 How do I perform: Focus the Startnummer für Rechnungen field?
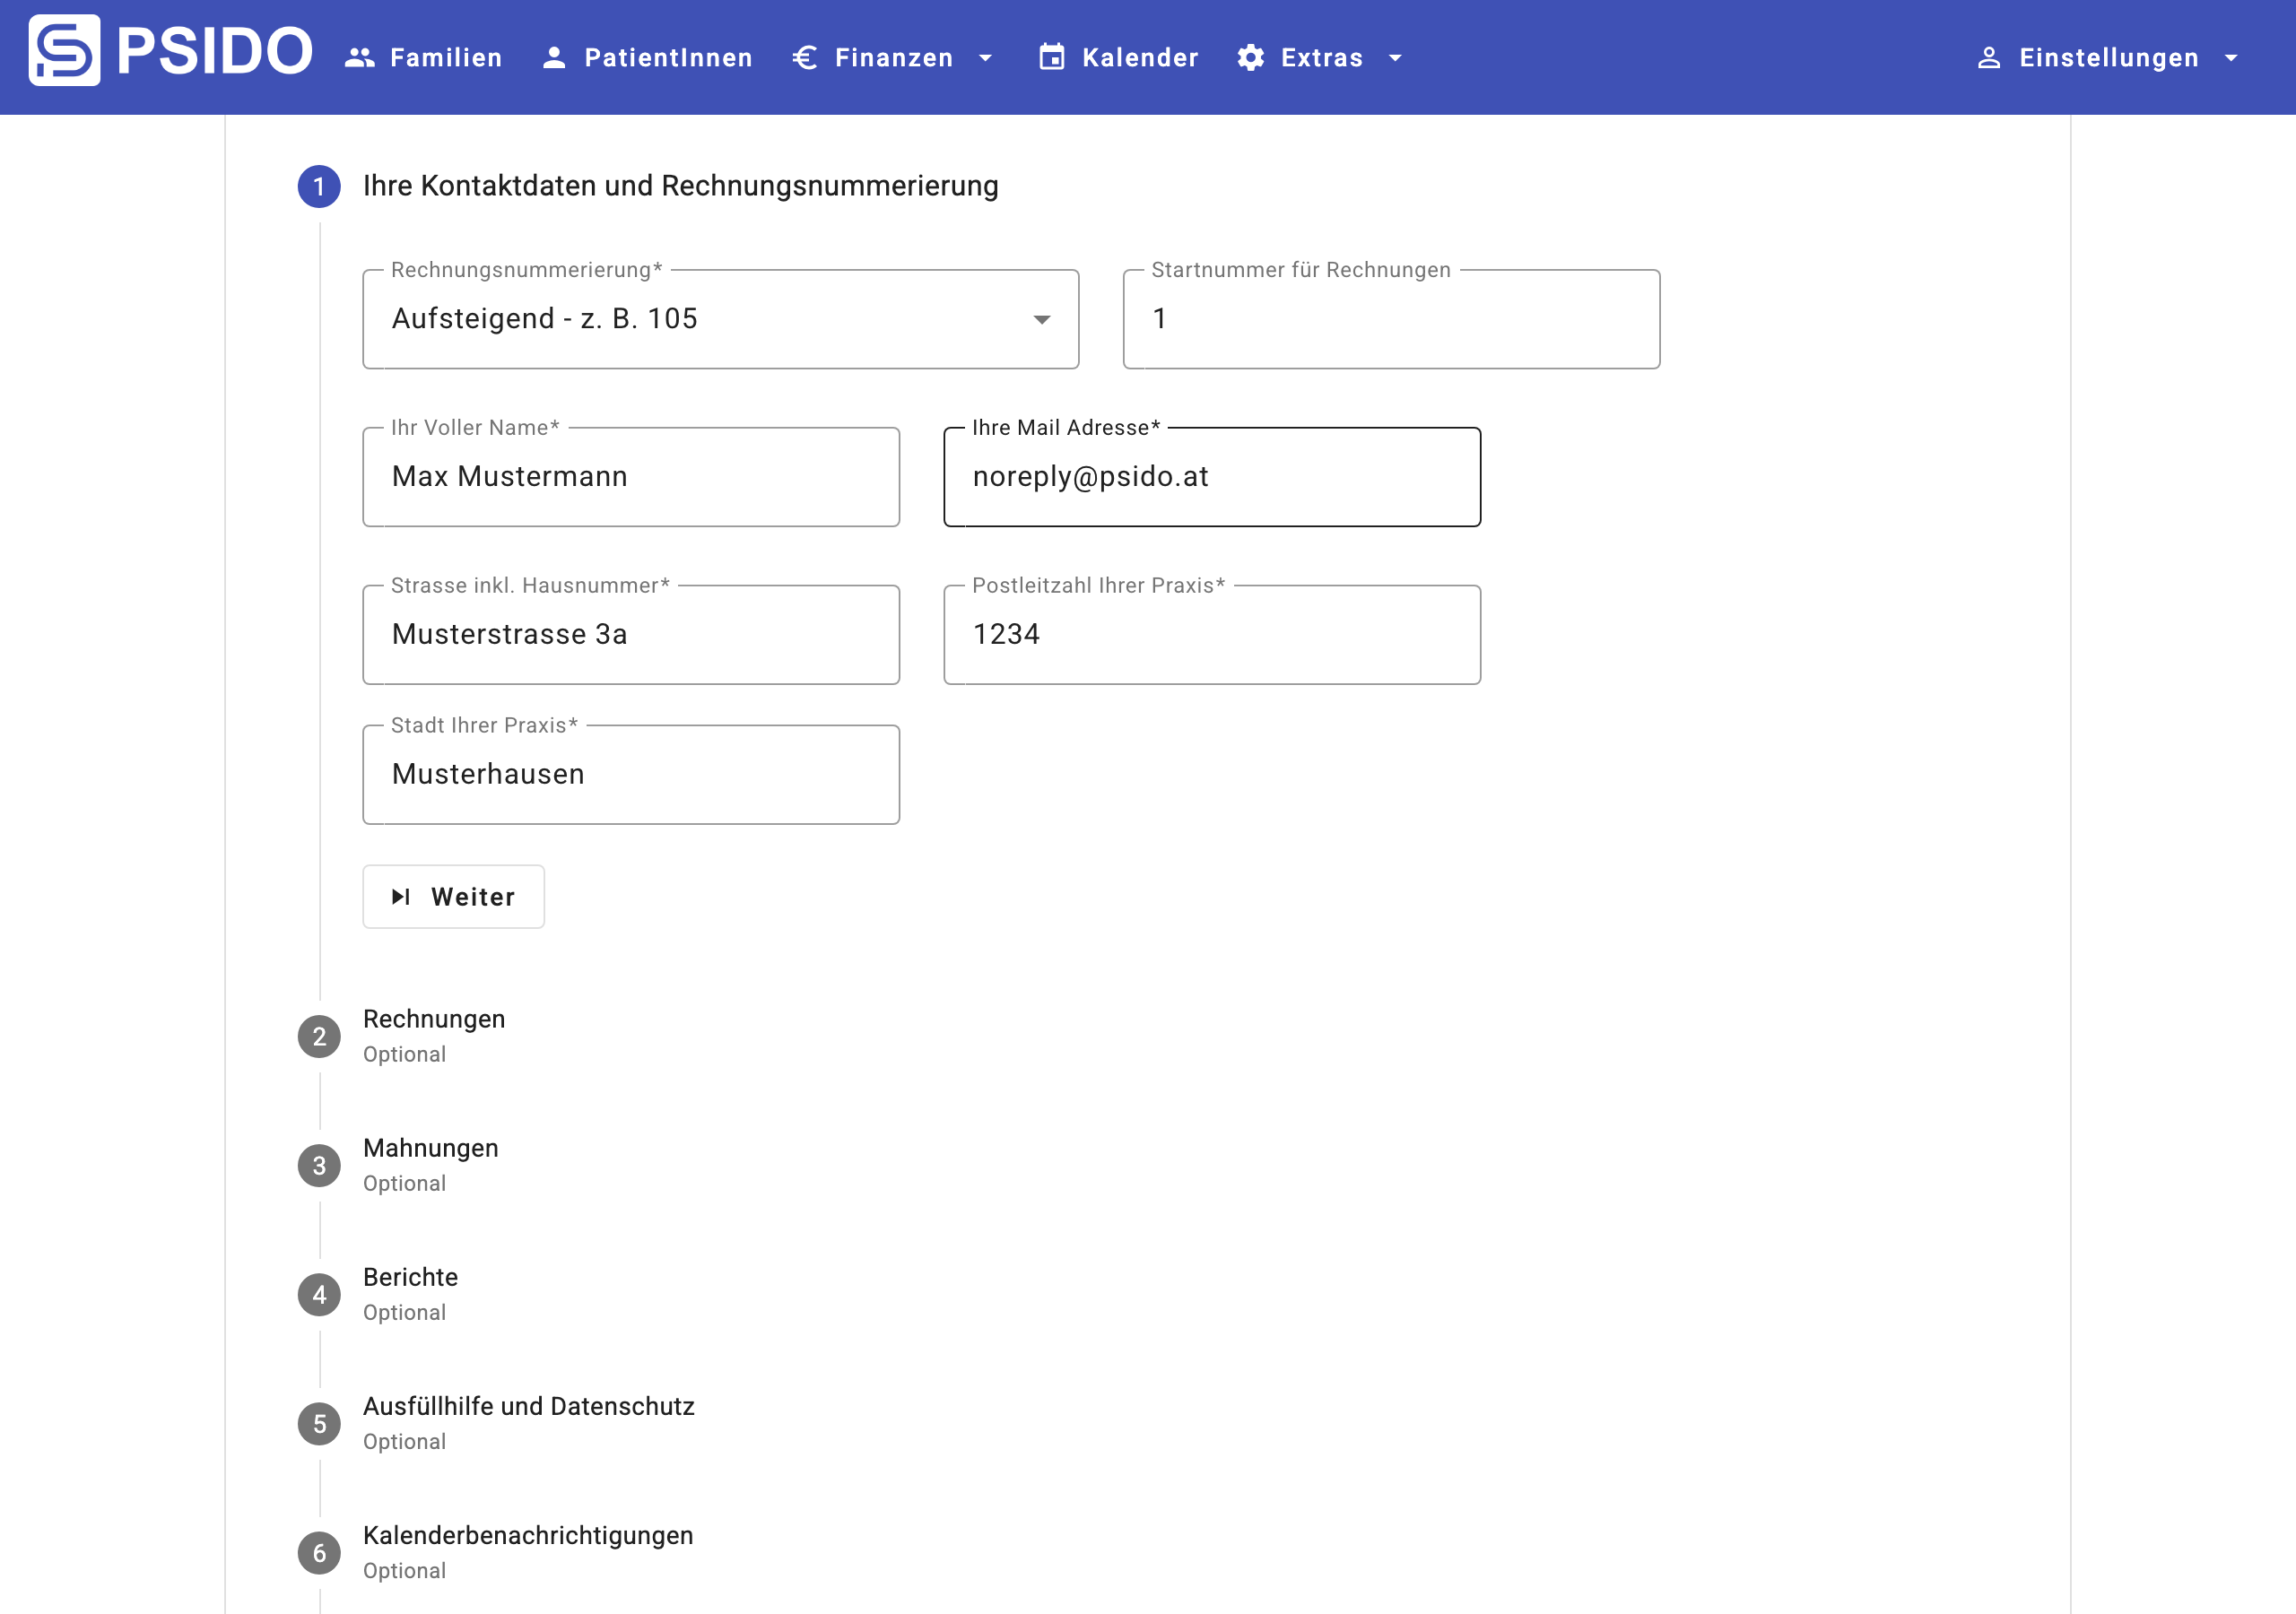(x=1390, y=319)
